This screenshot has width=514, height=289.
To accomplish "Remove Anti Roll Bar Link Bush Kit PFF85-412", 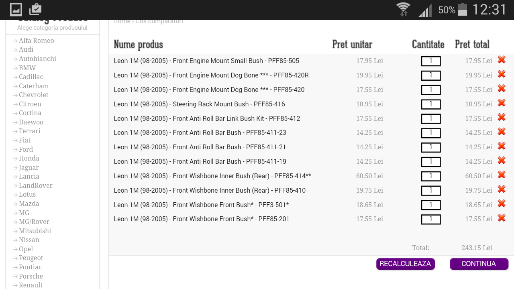I will coord(501,117).
